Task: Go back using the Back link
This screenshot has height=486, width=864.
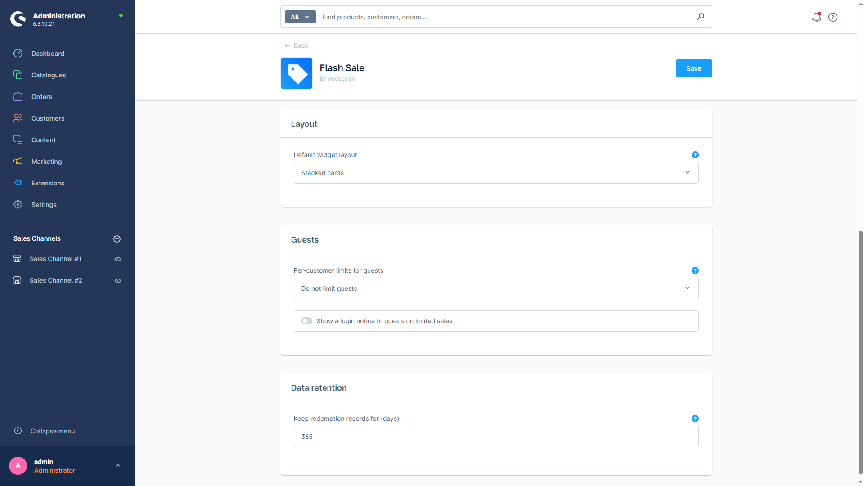Action: click(x=297, y=45)
